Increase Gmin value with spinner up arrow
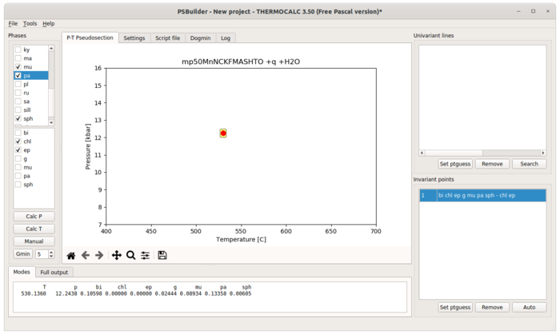 [x=51, y=252]
